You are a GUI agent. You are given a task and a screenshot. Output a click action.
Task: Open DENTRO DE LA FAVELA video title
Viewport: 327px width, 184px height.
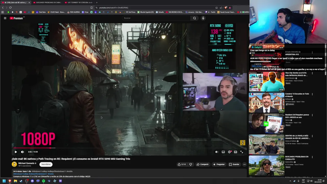click(298, 137)
